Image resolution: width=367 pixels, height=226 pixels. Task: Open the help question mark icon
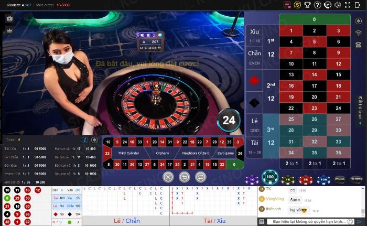(317, 5)
